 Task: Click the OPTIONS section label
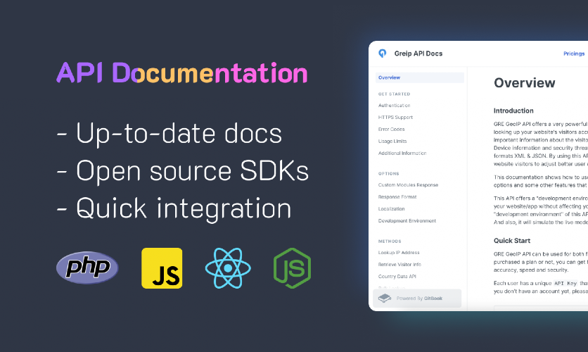388,174
